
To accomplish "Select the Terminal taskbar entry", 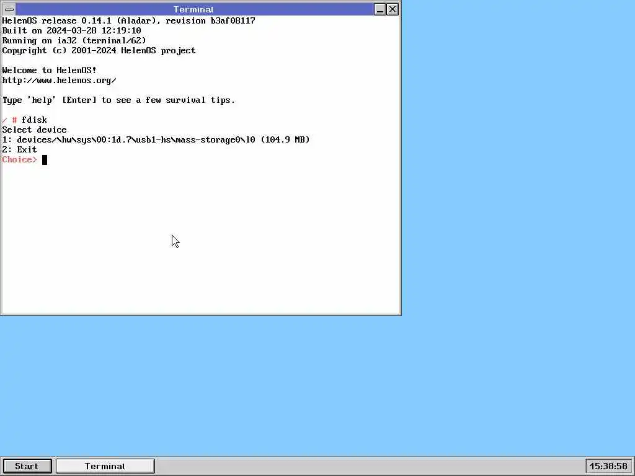I will (x=105, y=466).
